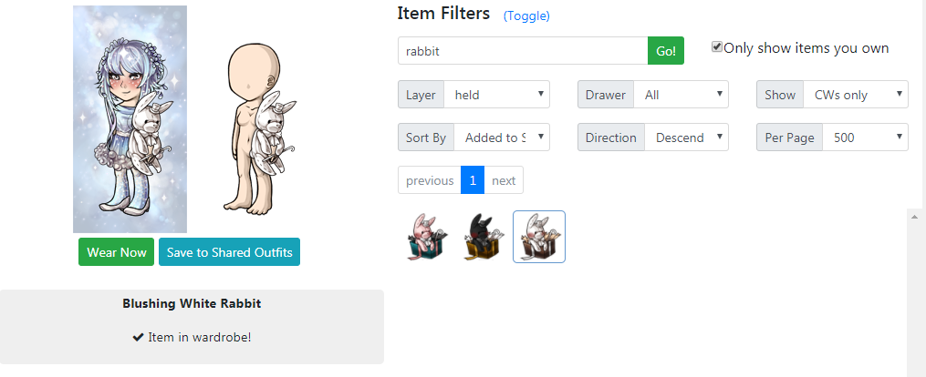
Task: Click the Wear Now button
Action: 117,252
